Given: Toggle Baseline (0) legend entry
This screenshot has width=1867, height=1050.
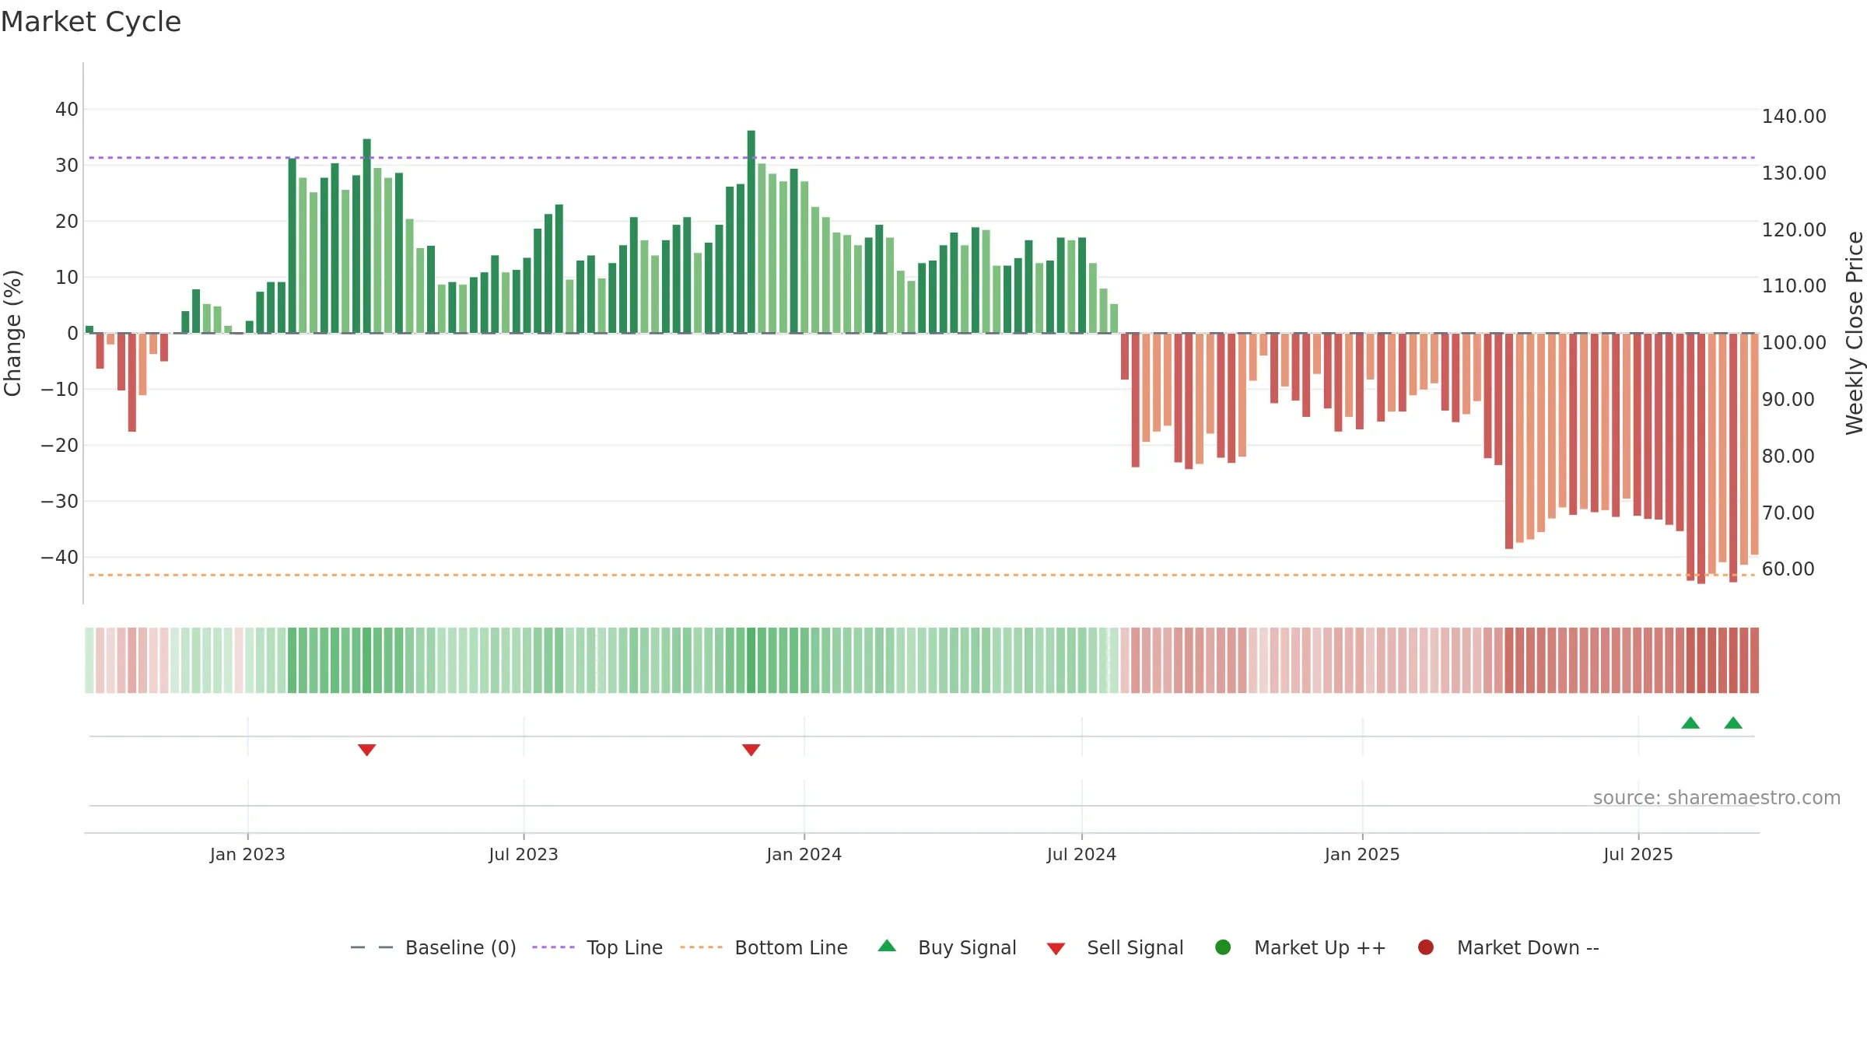Looking at the screenshot, I should [x=433, y=947].
